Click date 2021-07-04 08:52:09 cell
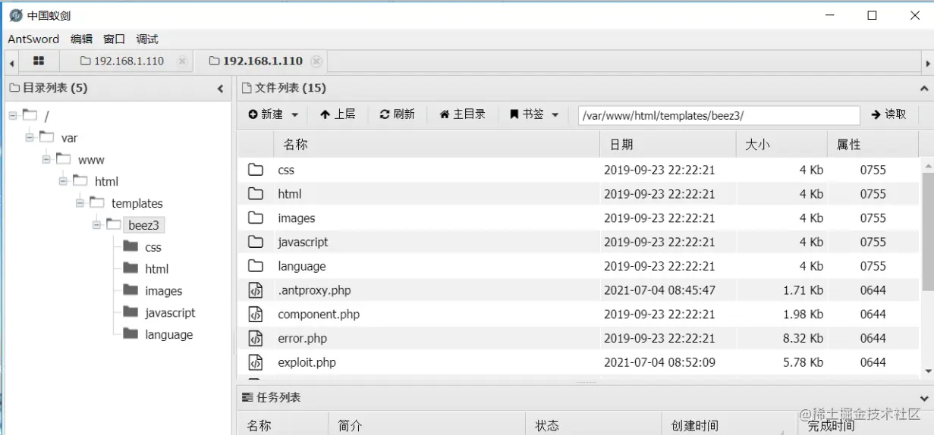 [x=659, y=362]
